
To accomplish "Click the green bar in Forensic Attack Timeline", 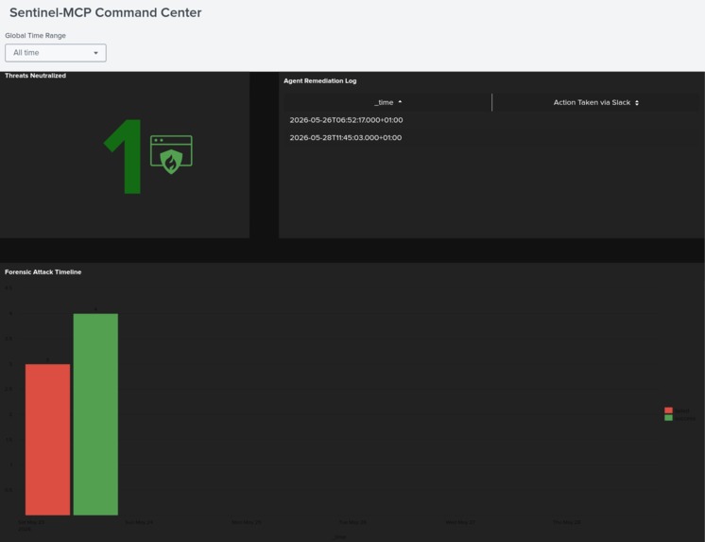I will tap(95, 414).
